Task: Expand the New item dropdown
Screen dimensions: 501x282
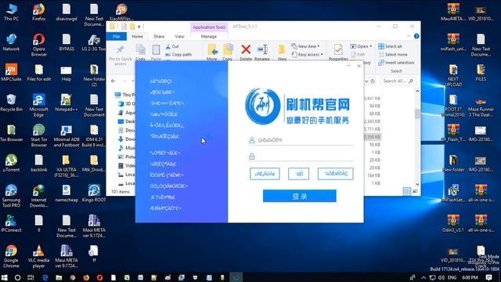Action: click(305, 46)
